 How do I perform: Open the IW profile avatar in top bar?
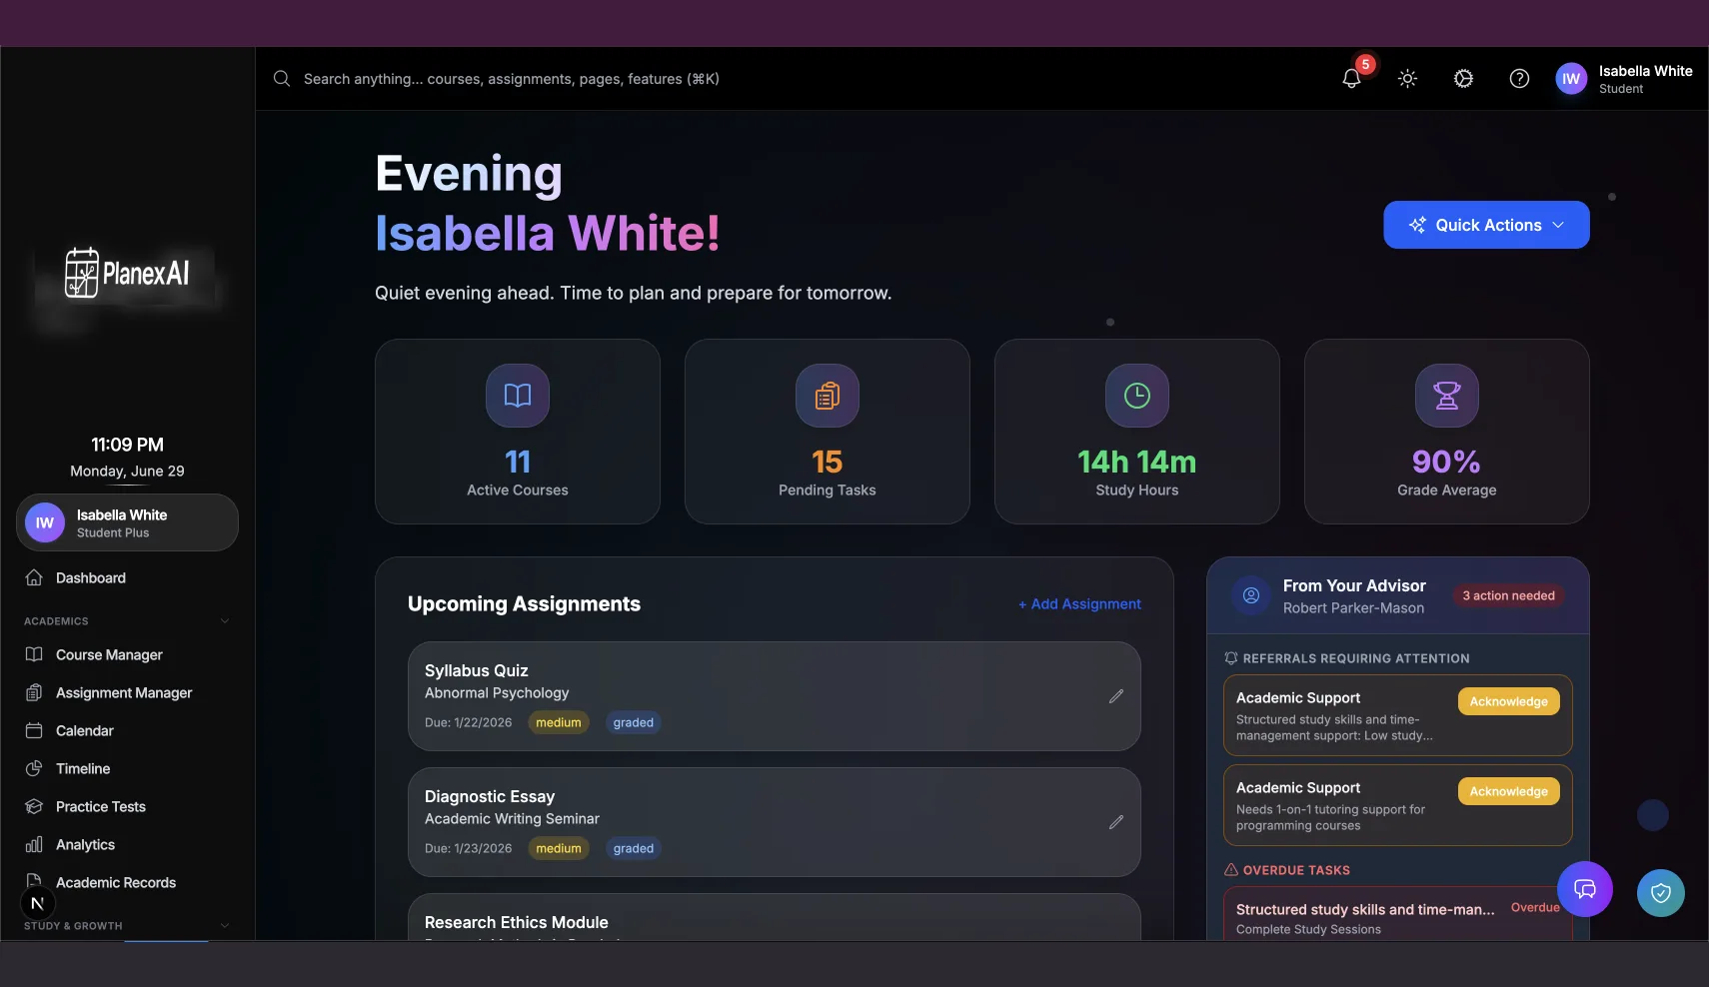point(1571,79)
